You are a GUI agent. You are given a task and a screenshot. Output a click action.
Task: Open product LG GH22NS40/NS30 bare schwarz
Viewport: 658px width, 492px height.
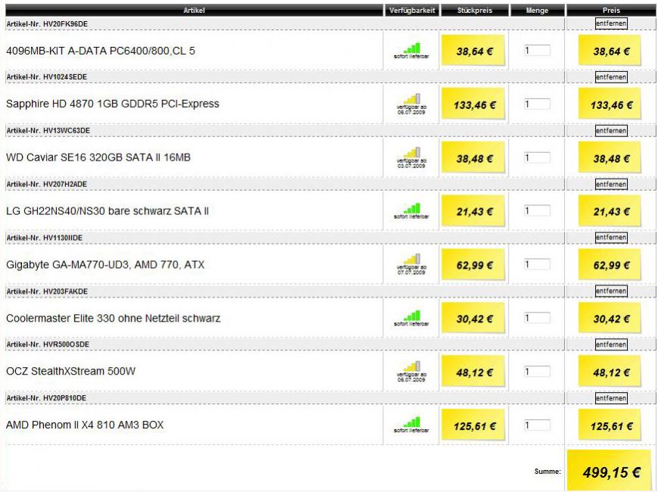tap(107, 211)
